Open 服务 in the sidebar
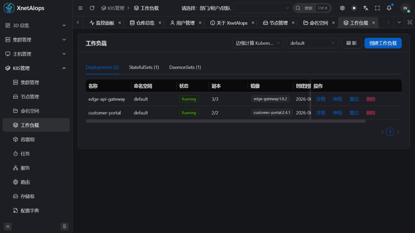The image size is (415, 233). [36, 168]
